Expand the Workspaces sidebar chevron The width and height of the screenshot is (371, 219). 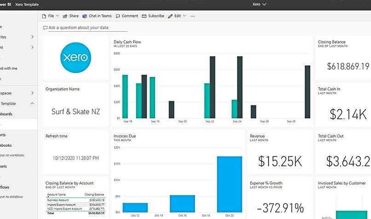click(x=32, y=93)
